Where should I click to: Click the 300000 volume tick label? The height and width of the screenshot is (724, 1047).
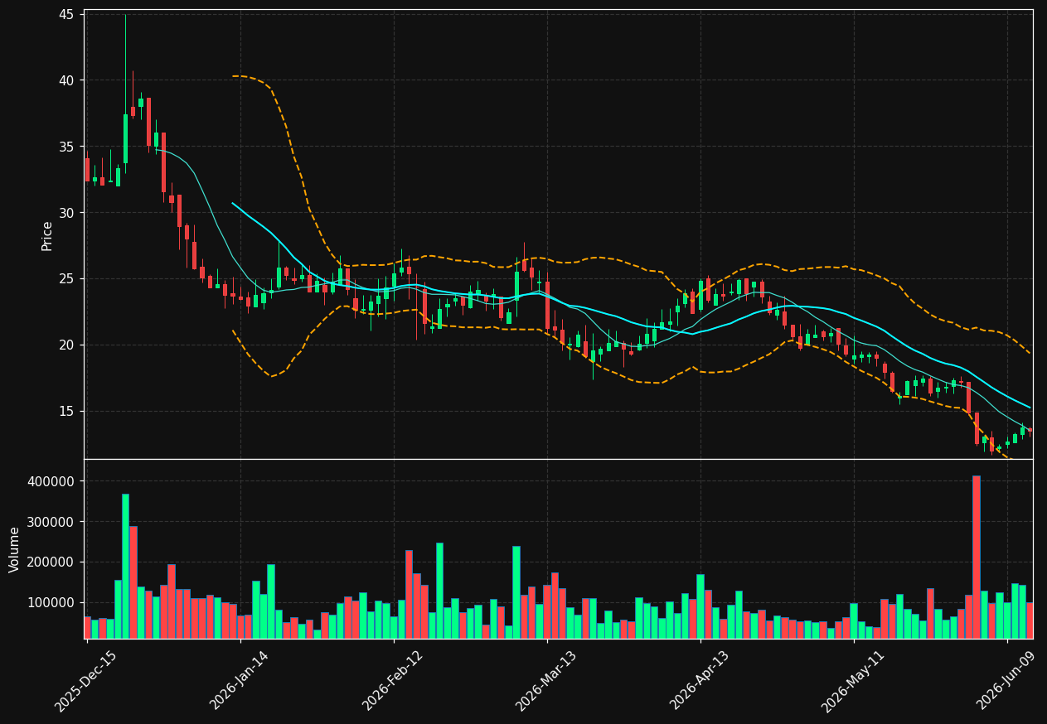pyautogui.click(x=52, y=522)
